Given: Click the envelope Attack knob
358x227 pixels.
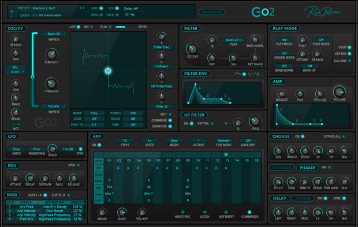Looking at the screenshot, I should point(15,178).
